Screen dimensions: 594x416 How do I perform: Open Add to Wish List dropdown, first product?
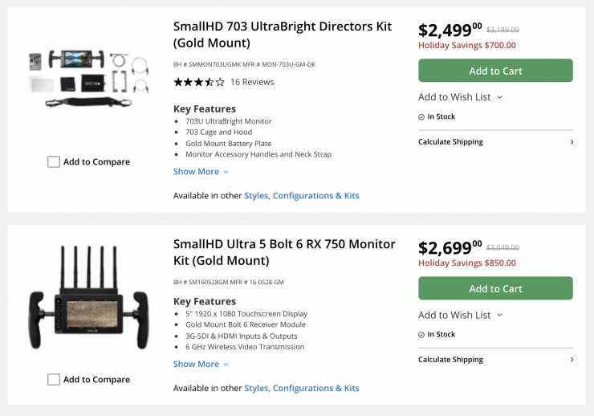(x=460, y=97)
